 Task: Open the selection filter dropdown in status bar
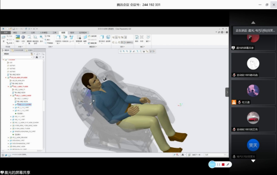(x=215, y=155)
